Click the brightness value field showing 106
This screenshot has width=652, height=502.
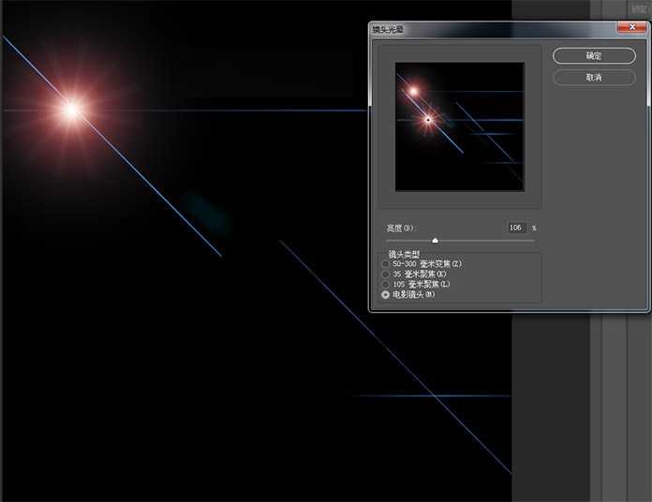coord(517,228)
